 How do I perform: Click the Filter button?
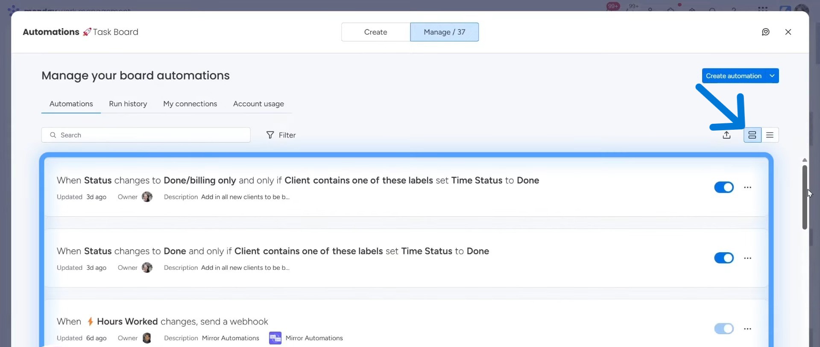[281, 135]
